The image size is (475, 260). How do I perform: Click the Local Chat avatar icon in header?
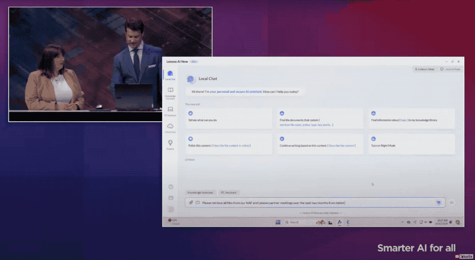[x=190, y=79]
